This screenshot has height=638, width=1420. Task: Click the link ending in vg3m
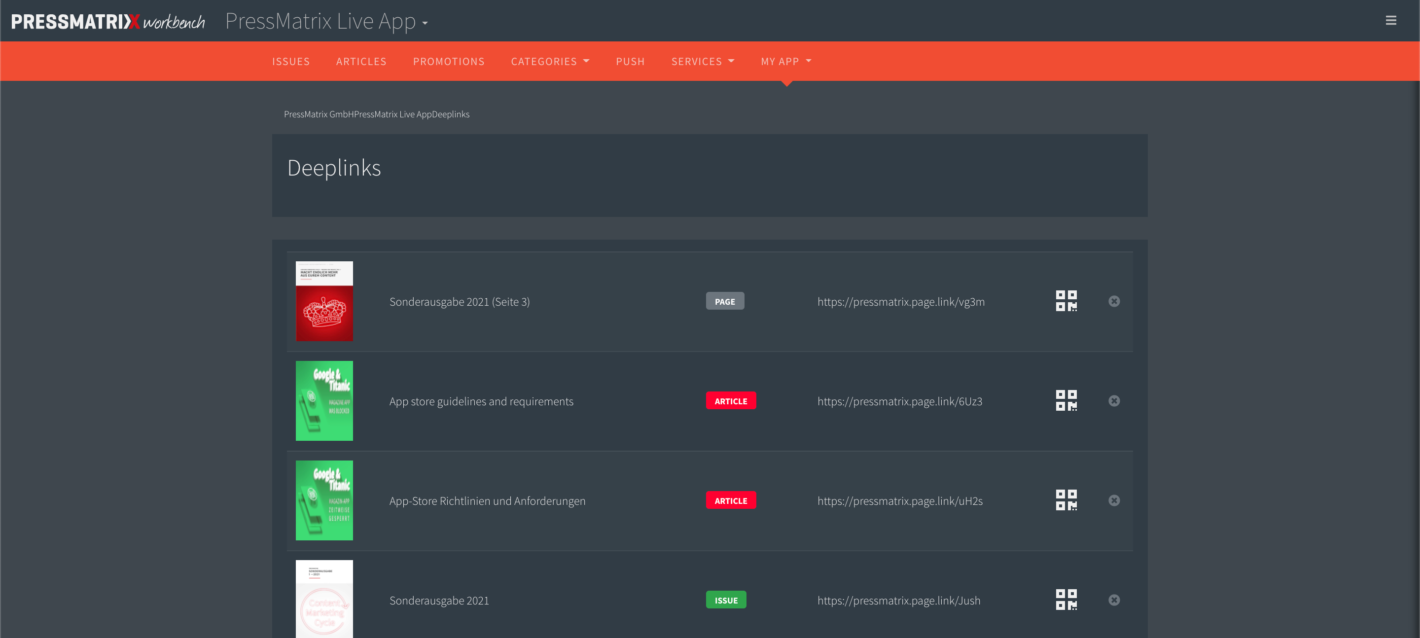901,302
